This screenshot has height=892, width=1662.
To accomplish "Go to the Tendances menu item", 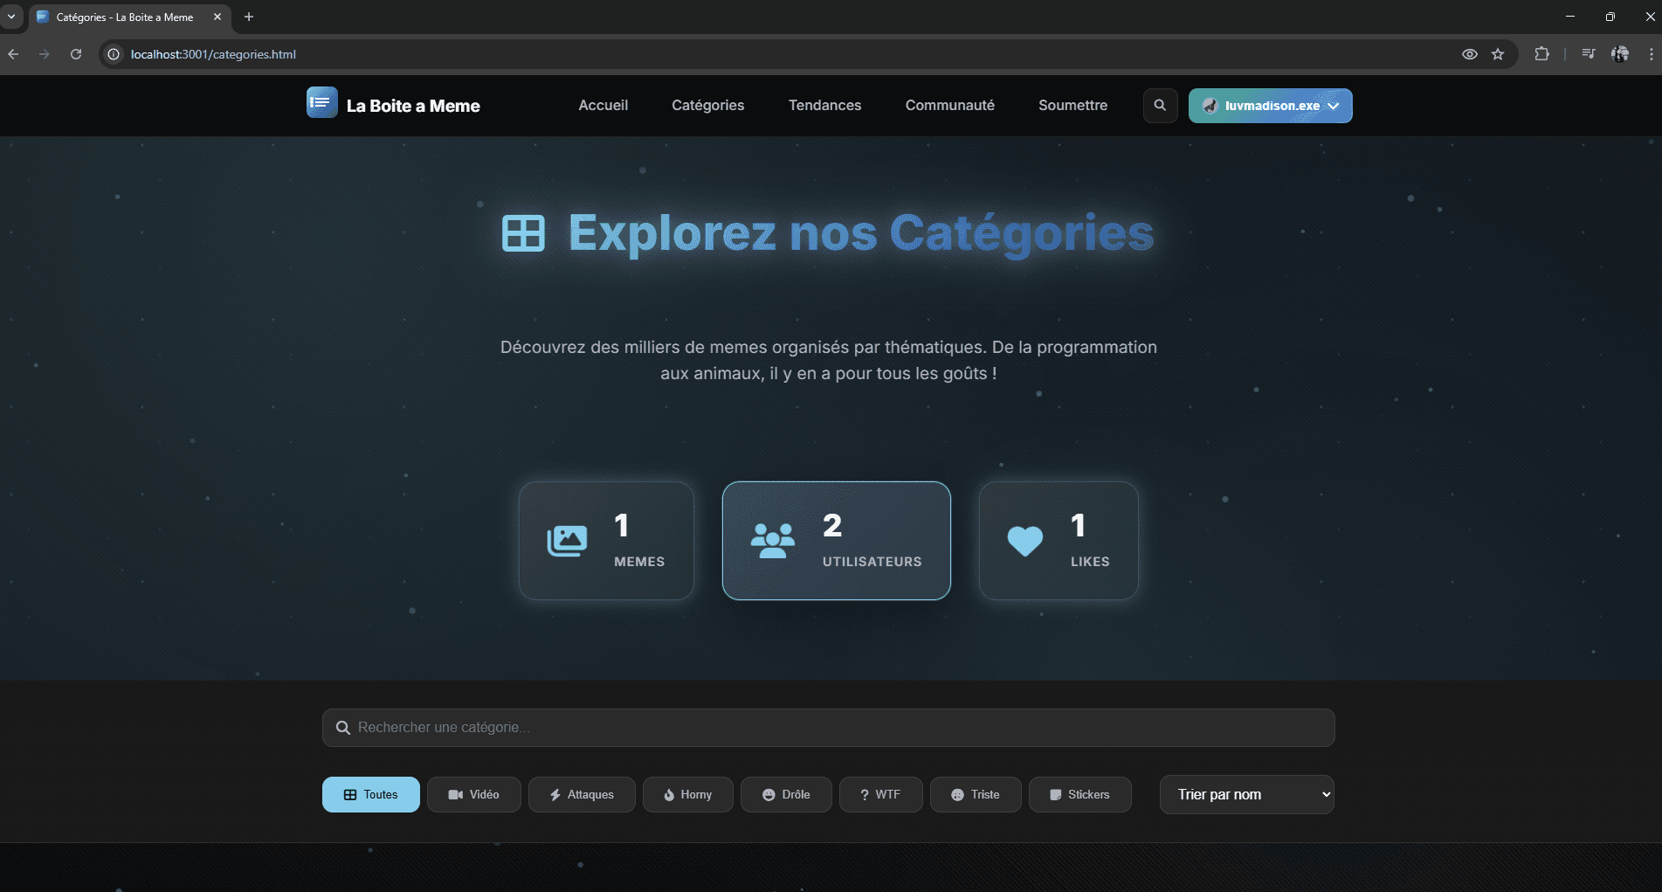I will pos(824,106).
